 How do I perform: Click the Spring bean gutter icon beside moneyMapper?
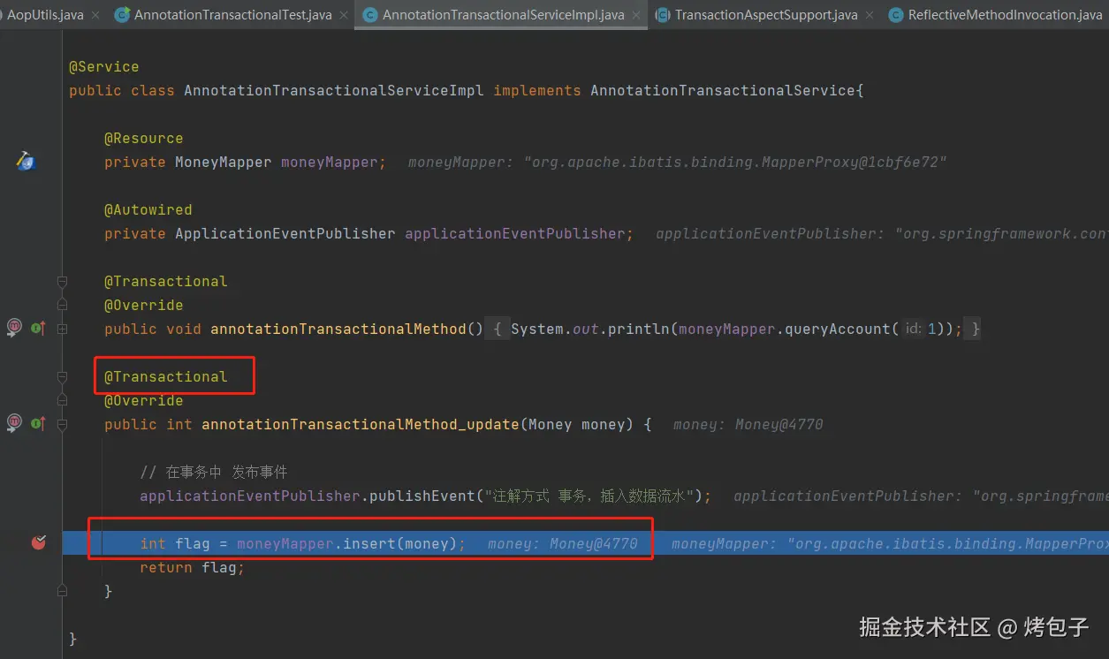[25, 161]
